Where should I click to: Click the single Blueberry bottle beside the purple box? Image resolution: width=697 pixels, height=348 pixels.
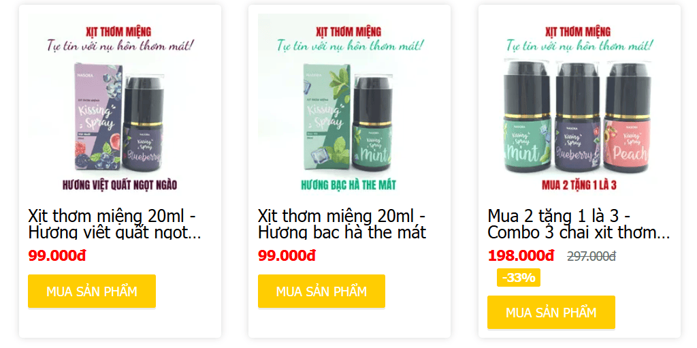tap(143, 124)
